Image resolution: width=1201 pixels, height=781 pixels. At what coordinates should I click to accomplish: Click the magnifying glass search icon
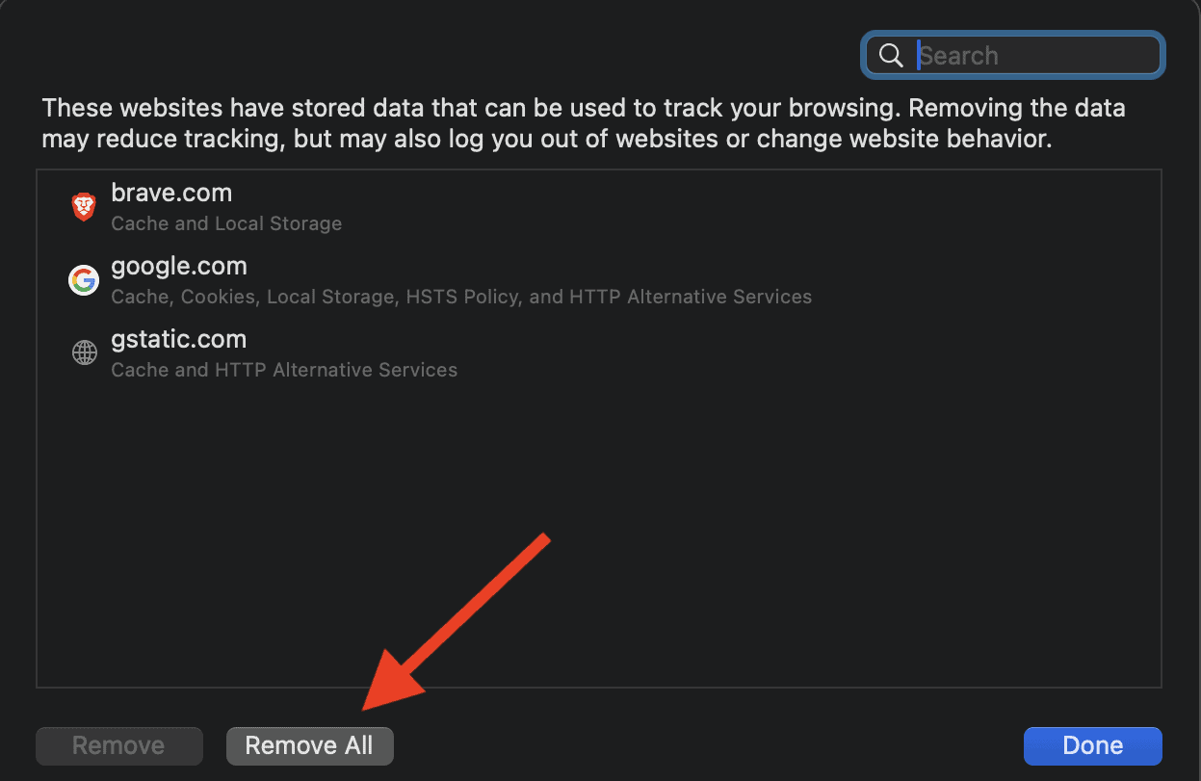click(x=891, y=56)
